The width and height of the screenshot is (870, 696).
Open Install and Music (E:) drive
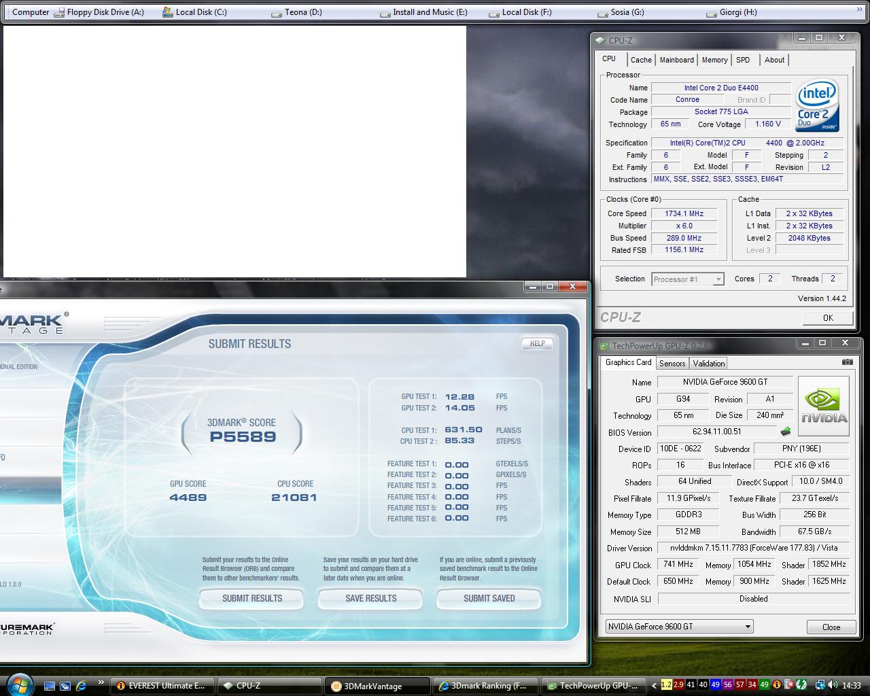pos(423,12)
